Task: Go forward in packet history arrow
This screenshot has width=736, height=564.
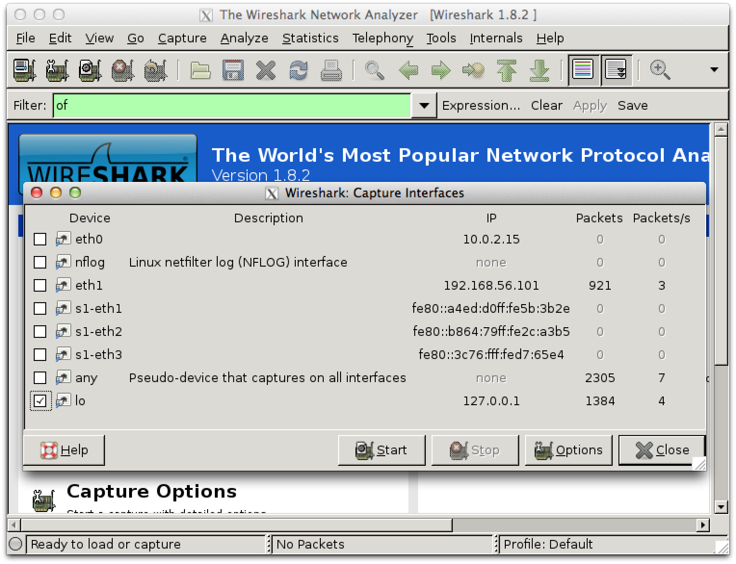Action: pos(441,70)
